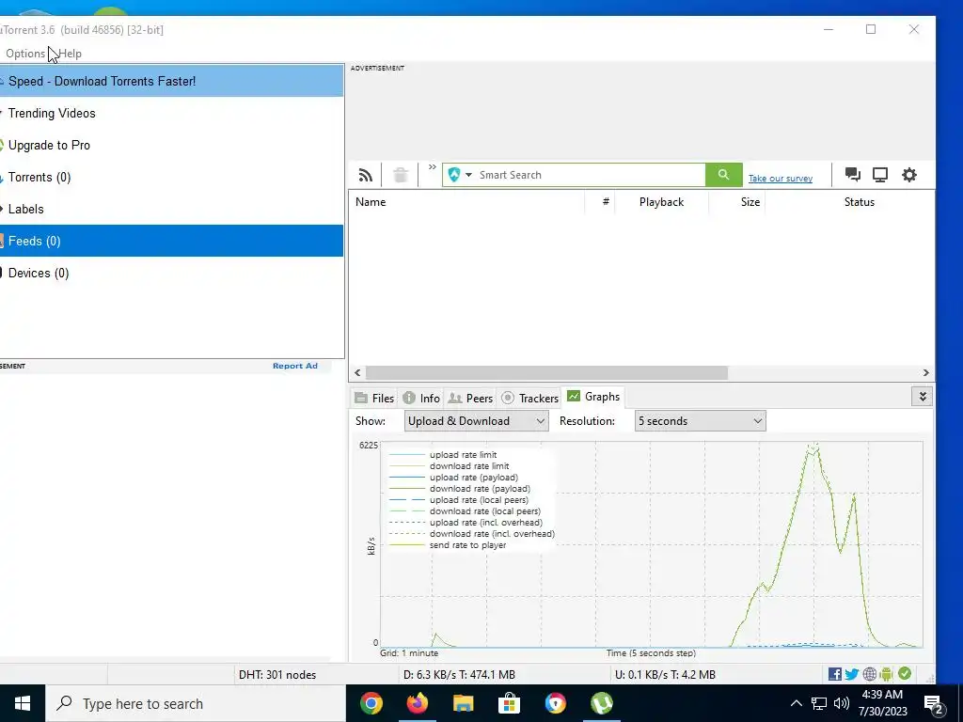Select Trending Videos in sidebar
Viewport: 963px width, 722px height.
(x=171, y=113)
